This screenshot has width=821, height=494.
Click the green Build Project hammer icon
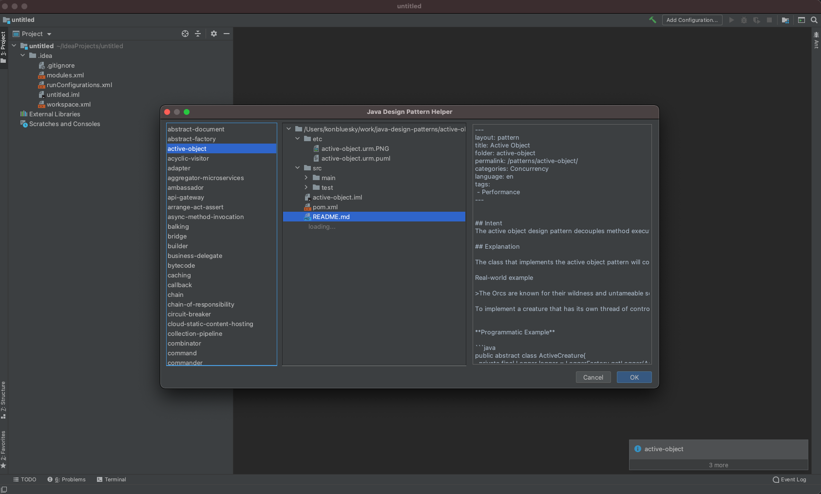(652, 20)
